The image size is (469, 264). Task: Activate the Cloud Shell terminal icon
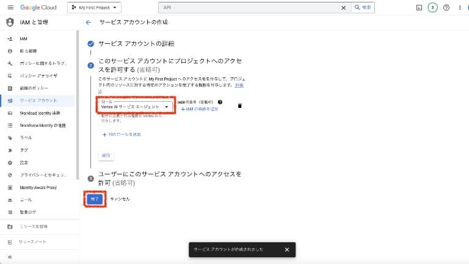[419, 8]
